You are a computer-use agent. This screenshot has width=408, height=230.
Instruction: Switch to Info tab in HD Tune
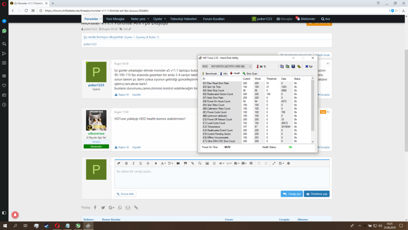(x=223, y=73)
